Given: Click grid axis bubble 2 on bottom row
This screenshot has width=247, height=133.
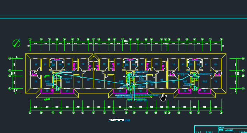Looking at the screenshot, I should 41,113.
